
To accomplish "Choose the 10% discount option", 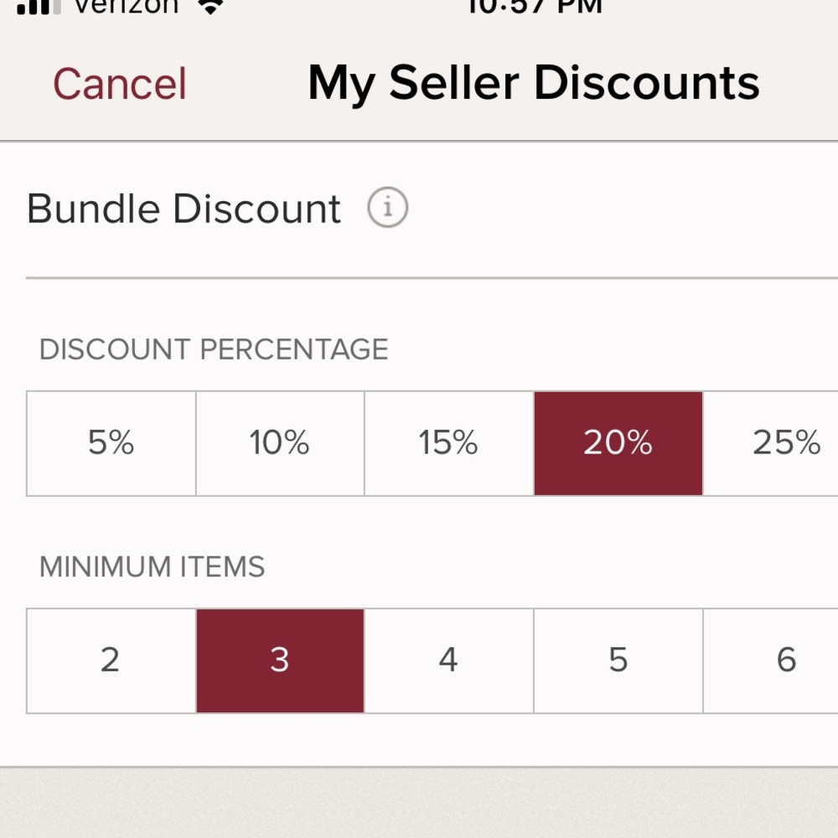I will (x=280, y=443).
